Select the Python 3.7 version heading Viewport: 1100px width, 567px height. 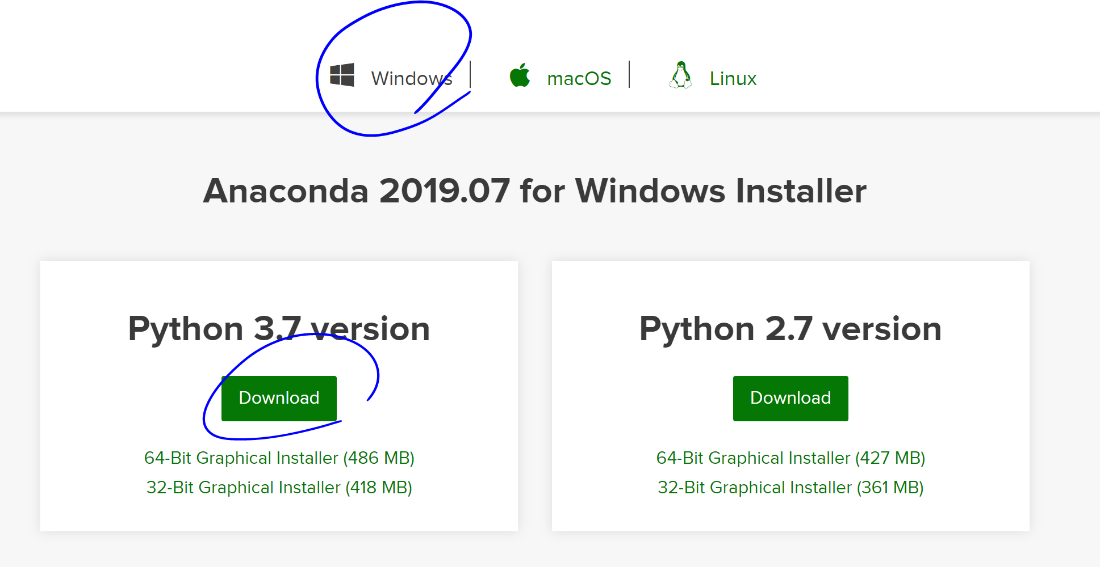click(279, 328)
